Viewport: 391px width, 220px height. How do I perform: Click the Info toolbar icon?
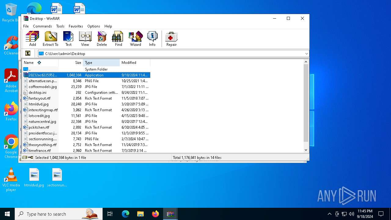152,38
